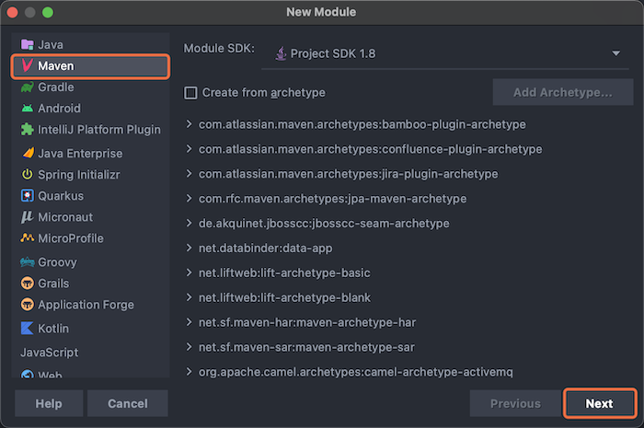
Task: Click the Android robot icon
Action: click(x=27, y=109)
